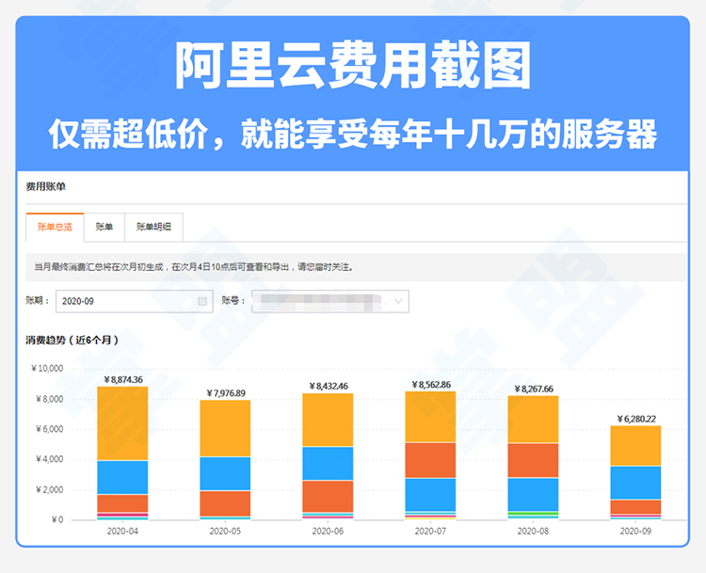706x573 pixels.
Task: Click the 2020-05 axis label
Action: pyautogui.click(x=225, y=532)
